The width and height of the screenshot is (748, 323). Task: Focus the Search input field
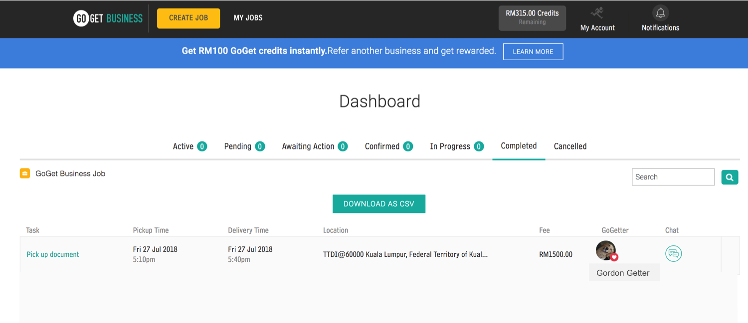pos(673,177)
